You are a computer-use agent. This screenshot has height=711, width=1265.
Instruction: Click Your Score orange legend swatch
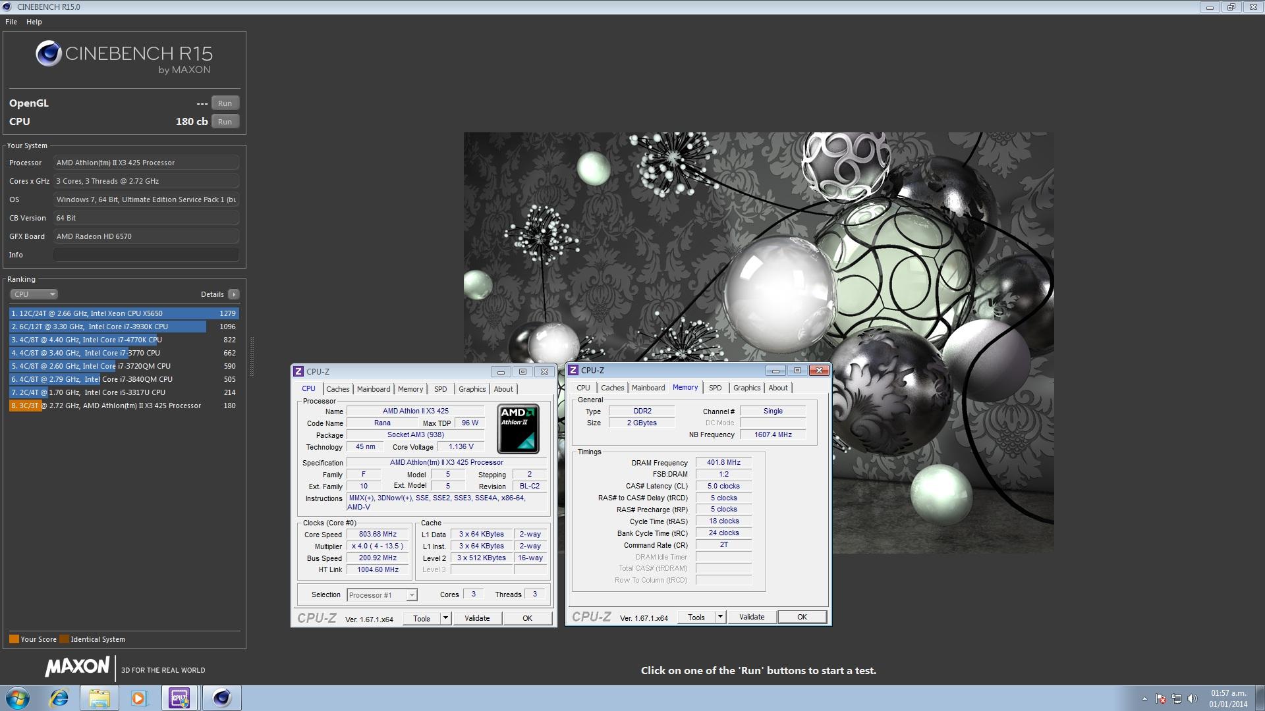click(14, 639)
